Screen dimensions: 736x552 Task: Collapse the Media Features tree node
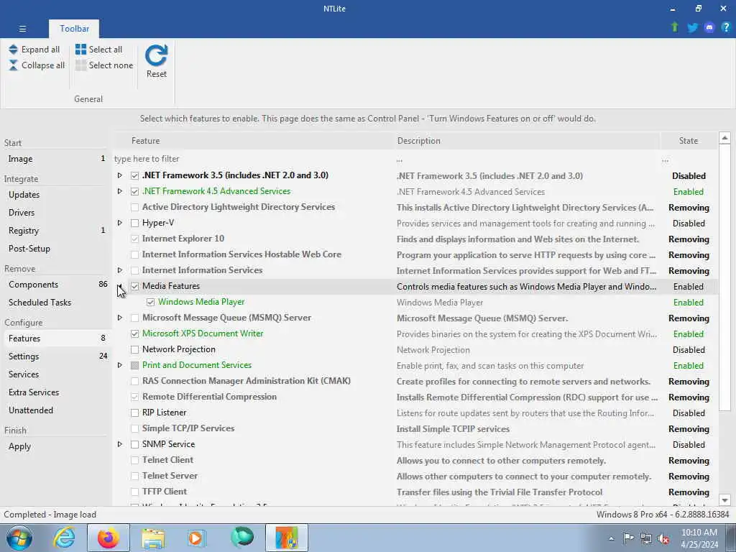[120, 286]
